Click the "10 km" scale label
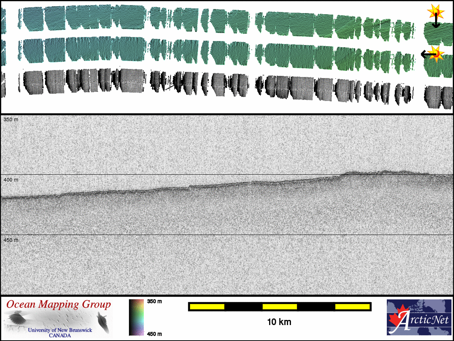 pos(279,322)
